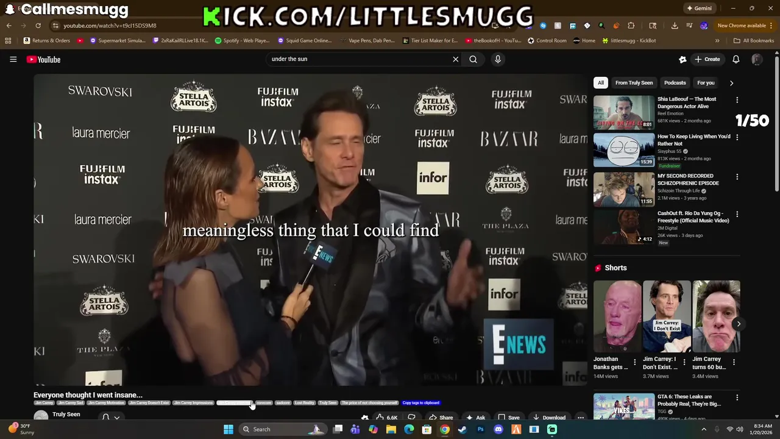Open more actions three-dot menu under video
The height and width of the screenshot is (439, 780).
point(581,418)
